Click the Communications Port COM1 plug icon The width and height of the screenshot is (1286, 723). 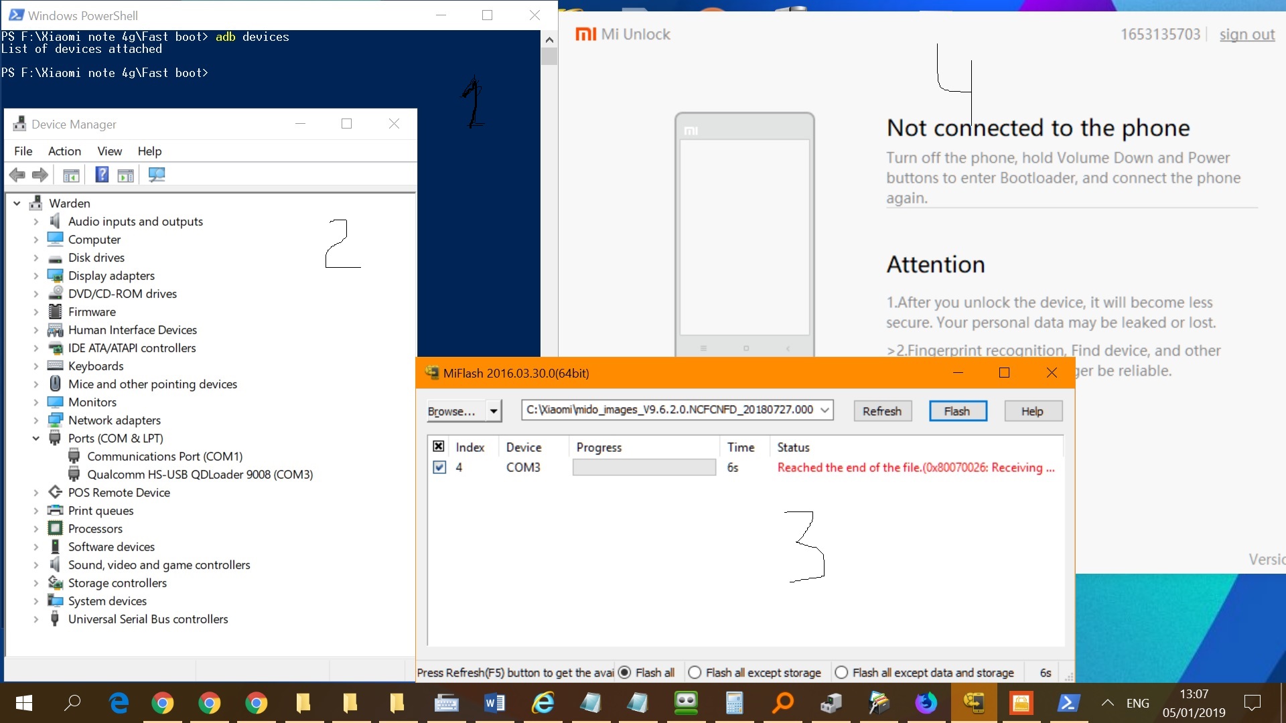click(74, 456)
